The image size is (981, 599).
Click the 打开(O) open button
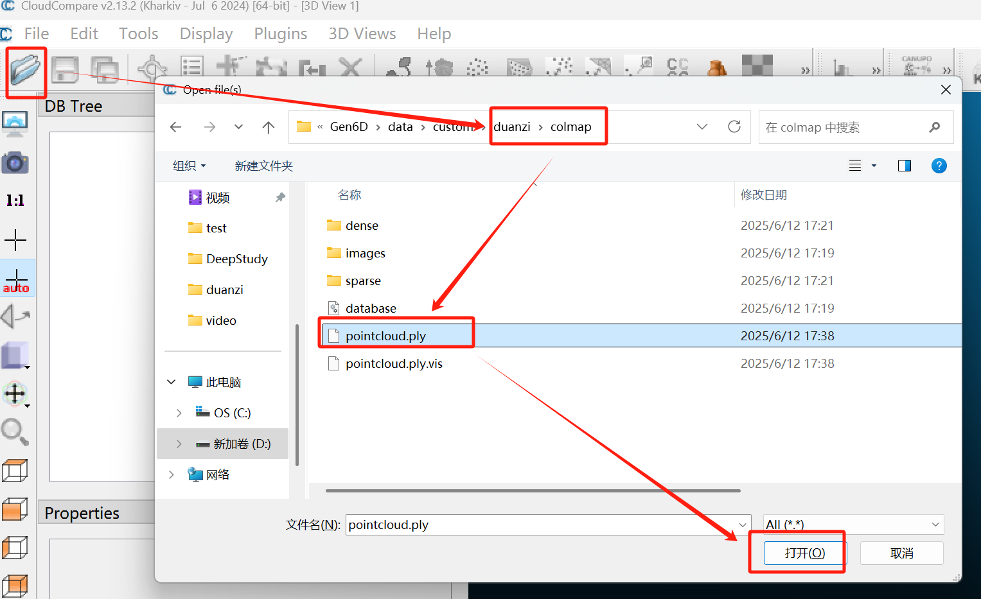pyautogui.click(x=805, y=553)
